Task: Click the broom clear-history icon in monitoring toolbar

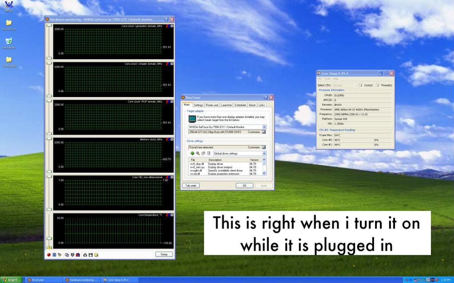Action: (x=59, y=255)
